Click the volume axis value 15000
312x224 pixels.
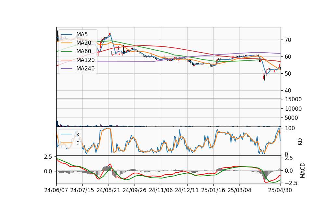[x=293, y=99]
